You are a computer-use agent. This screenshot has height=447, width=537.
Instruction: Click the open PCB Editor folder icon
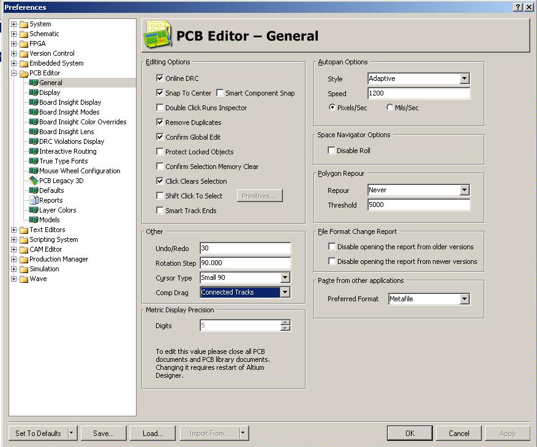24,73
